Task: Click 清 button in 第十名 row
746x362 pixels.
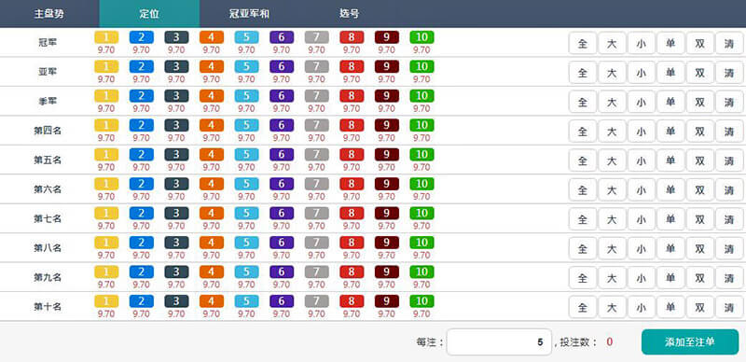Action: [729, 308]
